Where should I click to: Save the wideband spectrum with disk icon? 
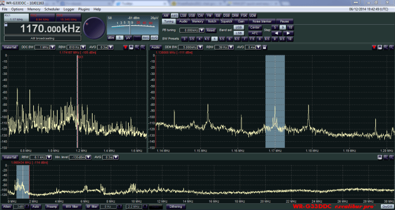(380, 157)
